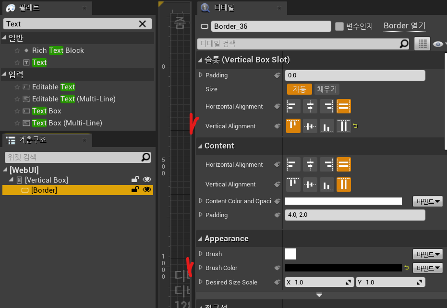Clear the palette search text with X
The width and height of the screenshot is (447, 308).
tap(143, 24)
